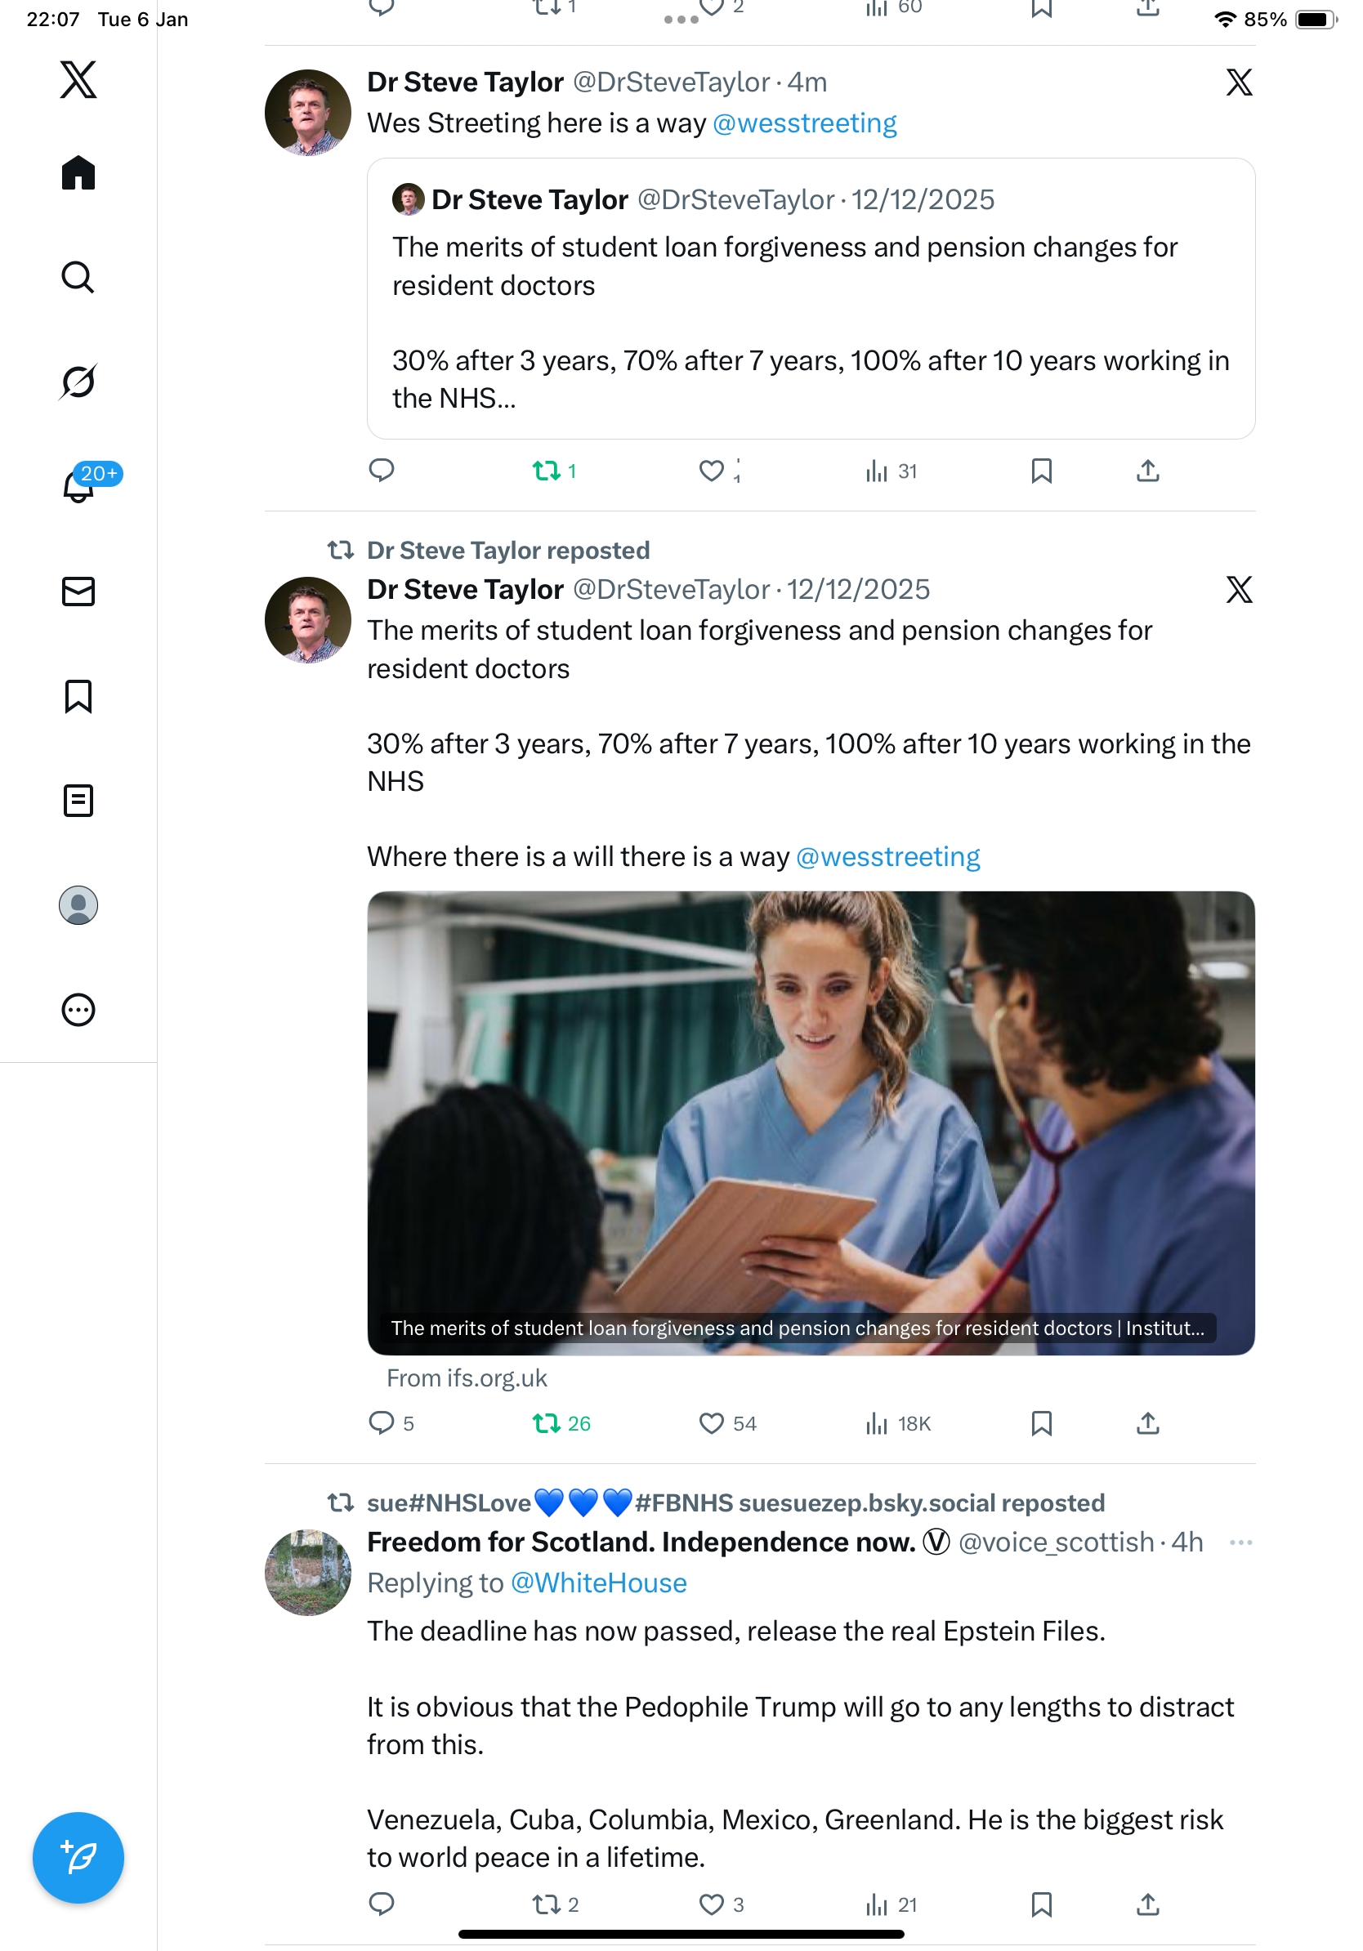Open Messages envelope icon in the sidebar

click(78, 592)
